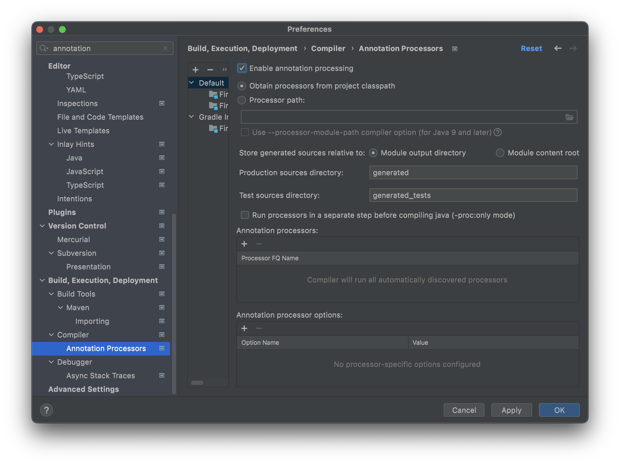The height and width of the screenshot is (465, 620).
Task: Open the Compiler breadcrumb item
Action: pyautogui.click(x=328, y=48)
